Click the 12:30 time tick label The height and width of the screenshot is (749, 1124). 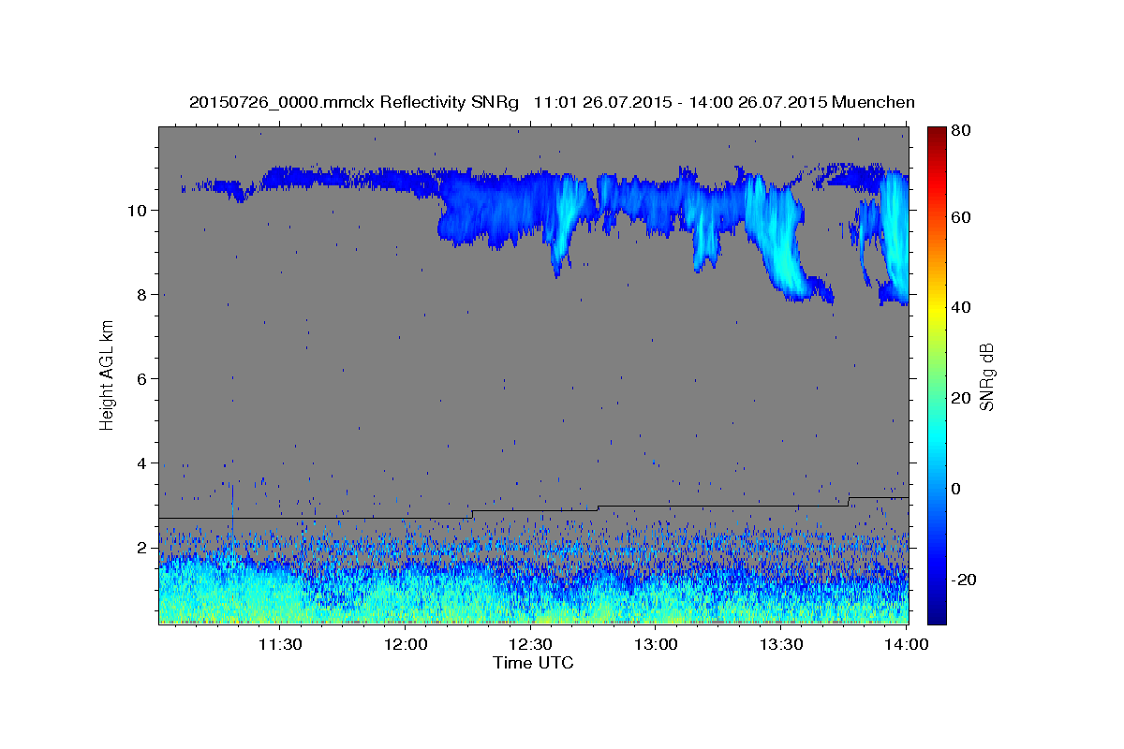[531, 645]
